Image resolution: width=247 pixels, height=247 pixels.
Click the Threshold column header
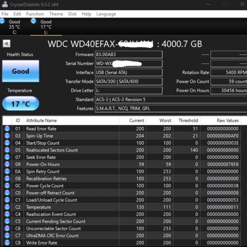point(187,121)
